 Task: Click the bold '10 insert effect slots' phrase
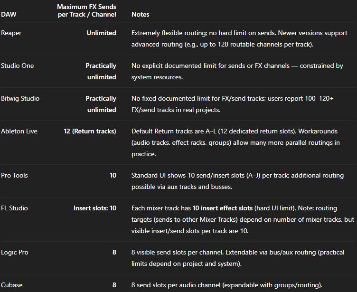(x=223, y=208)
